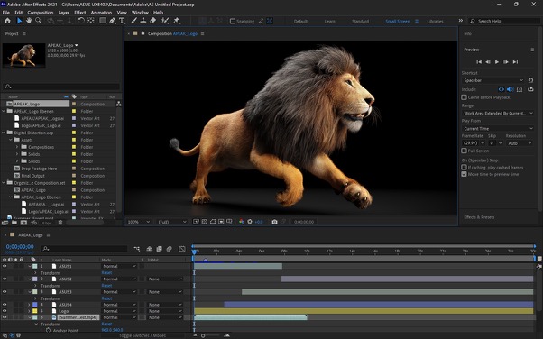Hide the ASUS1 layer eye toggle
Image resolution: width=543 pixels, height=339 pixels.
5,266
